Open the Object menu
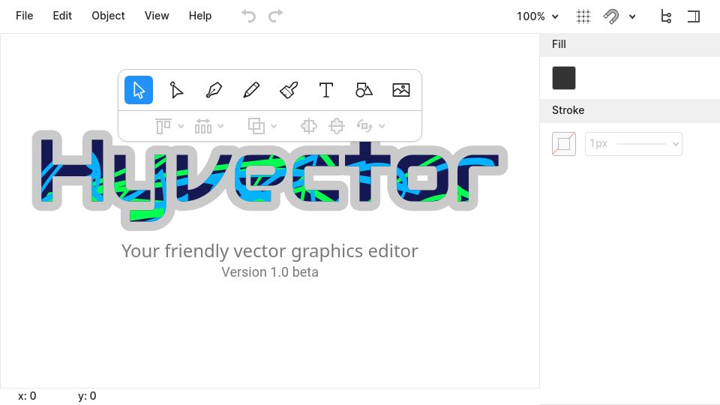The image size is (720, 405). (108, 16)
